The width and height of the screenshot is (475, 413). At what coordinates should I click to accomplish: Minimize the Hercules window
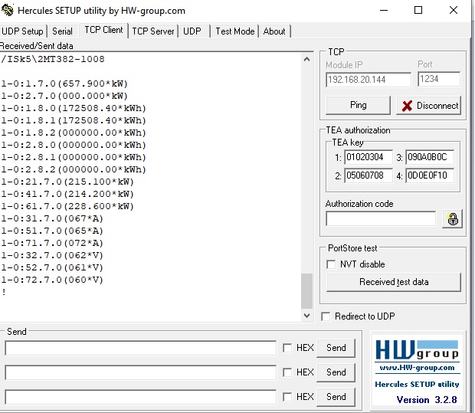(x=384, y=10)
